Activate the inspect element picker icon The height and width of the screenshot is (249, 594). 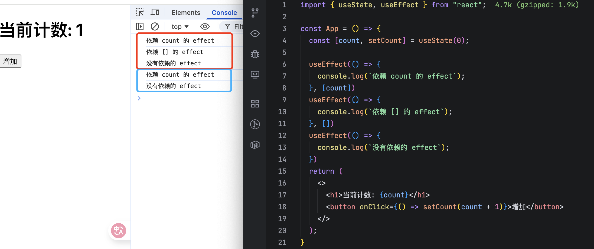[x=140, y=12]
